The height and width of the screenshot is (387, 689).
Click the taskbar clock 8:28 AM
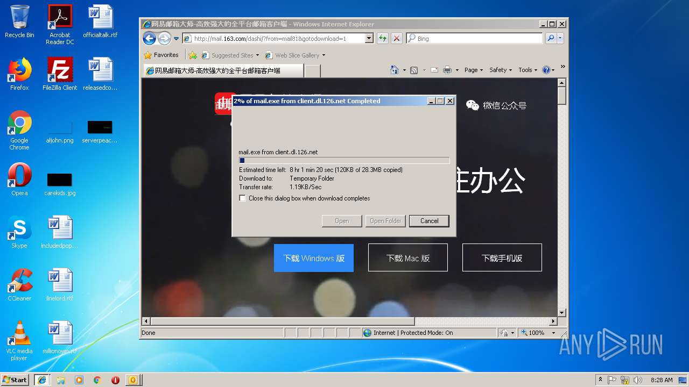662,379
